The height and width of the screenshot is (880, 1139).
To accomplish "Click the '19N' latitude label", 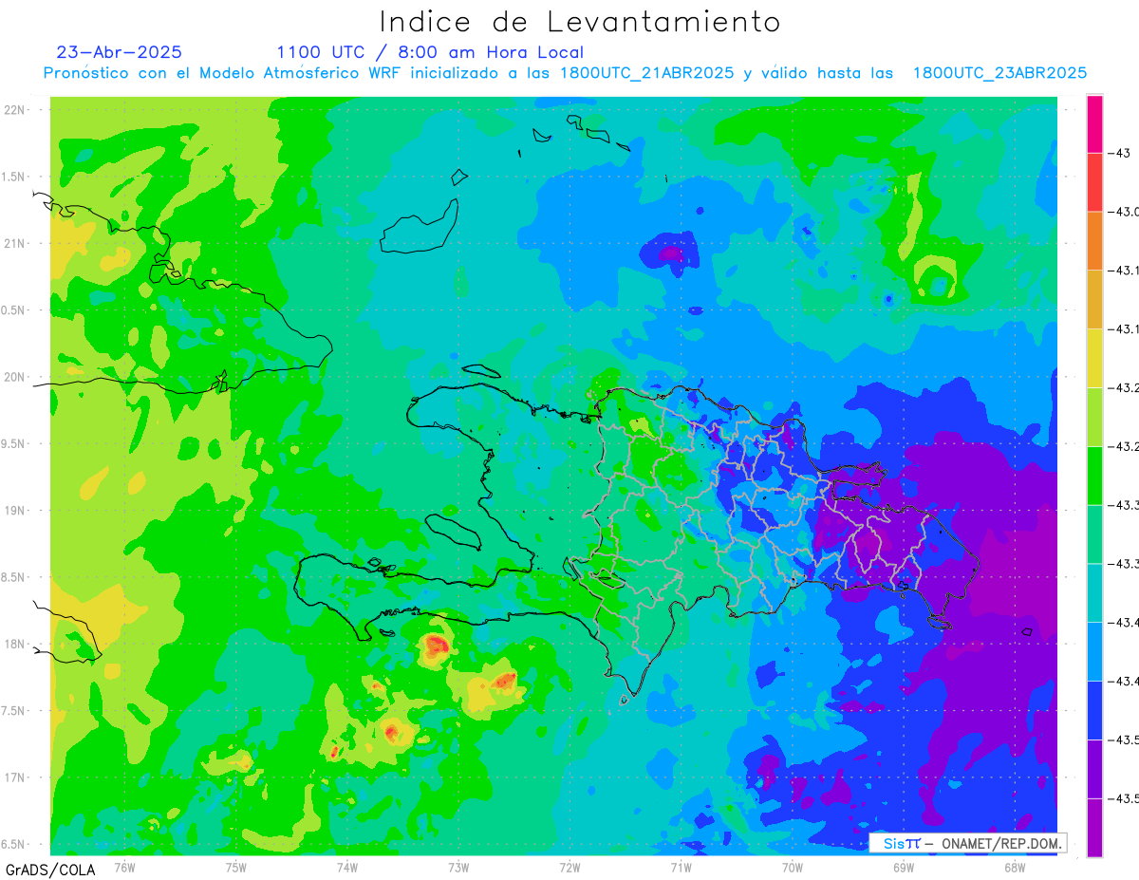I will point(15,511).
